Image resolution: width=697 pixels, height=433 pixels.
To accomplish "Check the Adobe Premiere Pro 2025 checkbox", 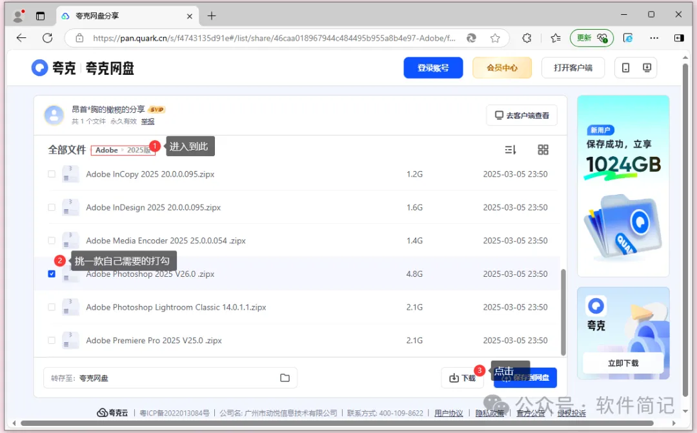I will tap(52, 341).
